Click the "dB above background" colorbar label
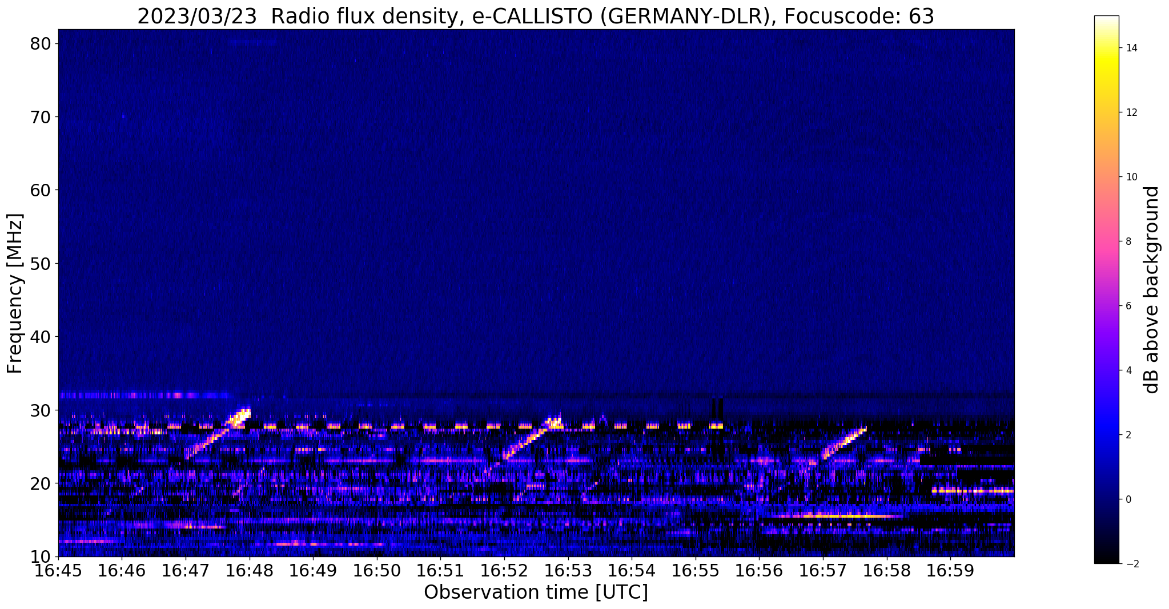 [1151, 290]
